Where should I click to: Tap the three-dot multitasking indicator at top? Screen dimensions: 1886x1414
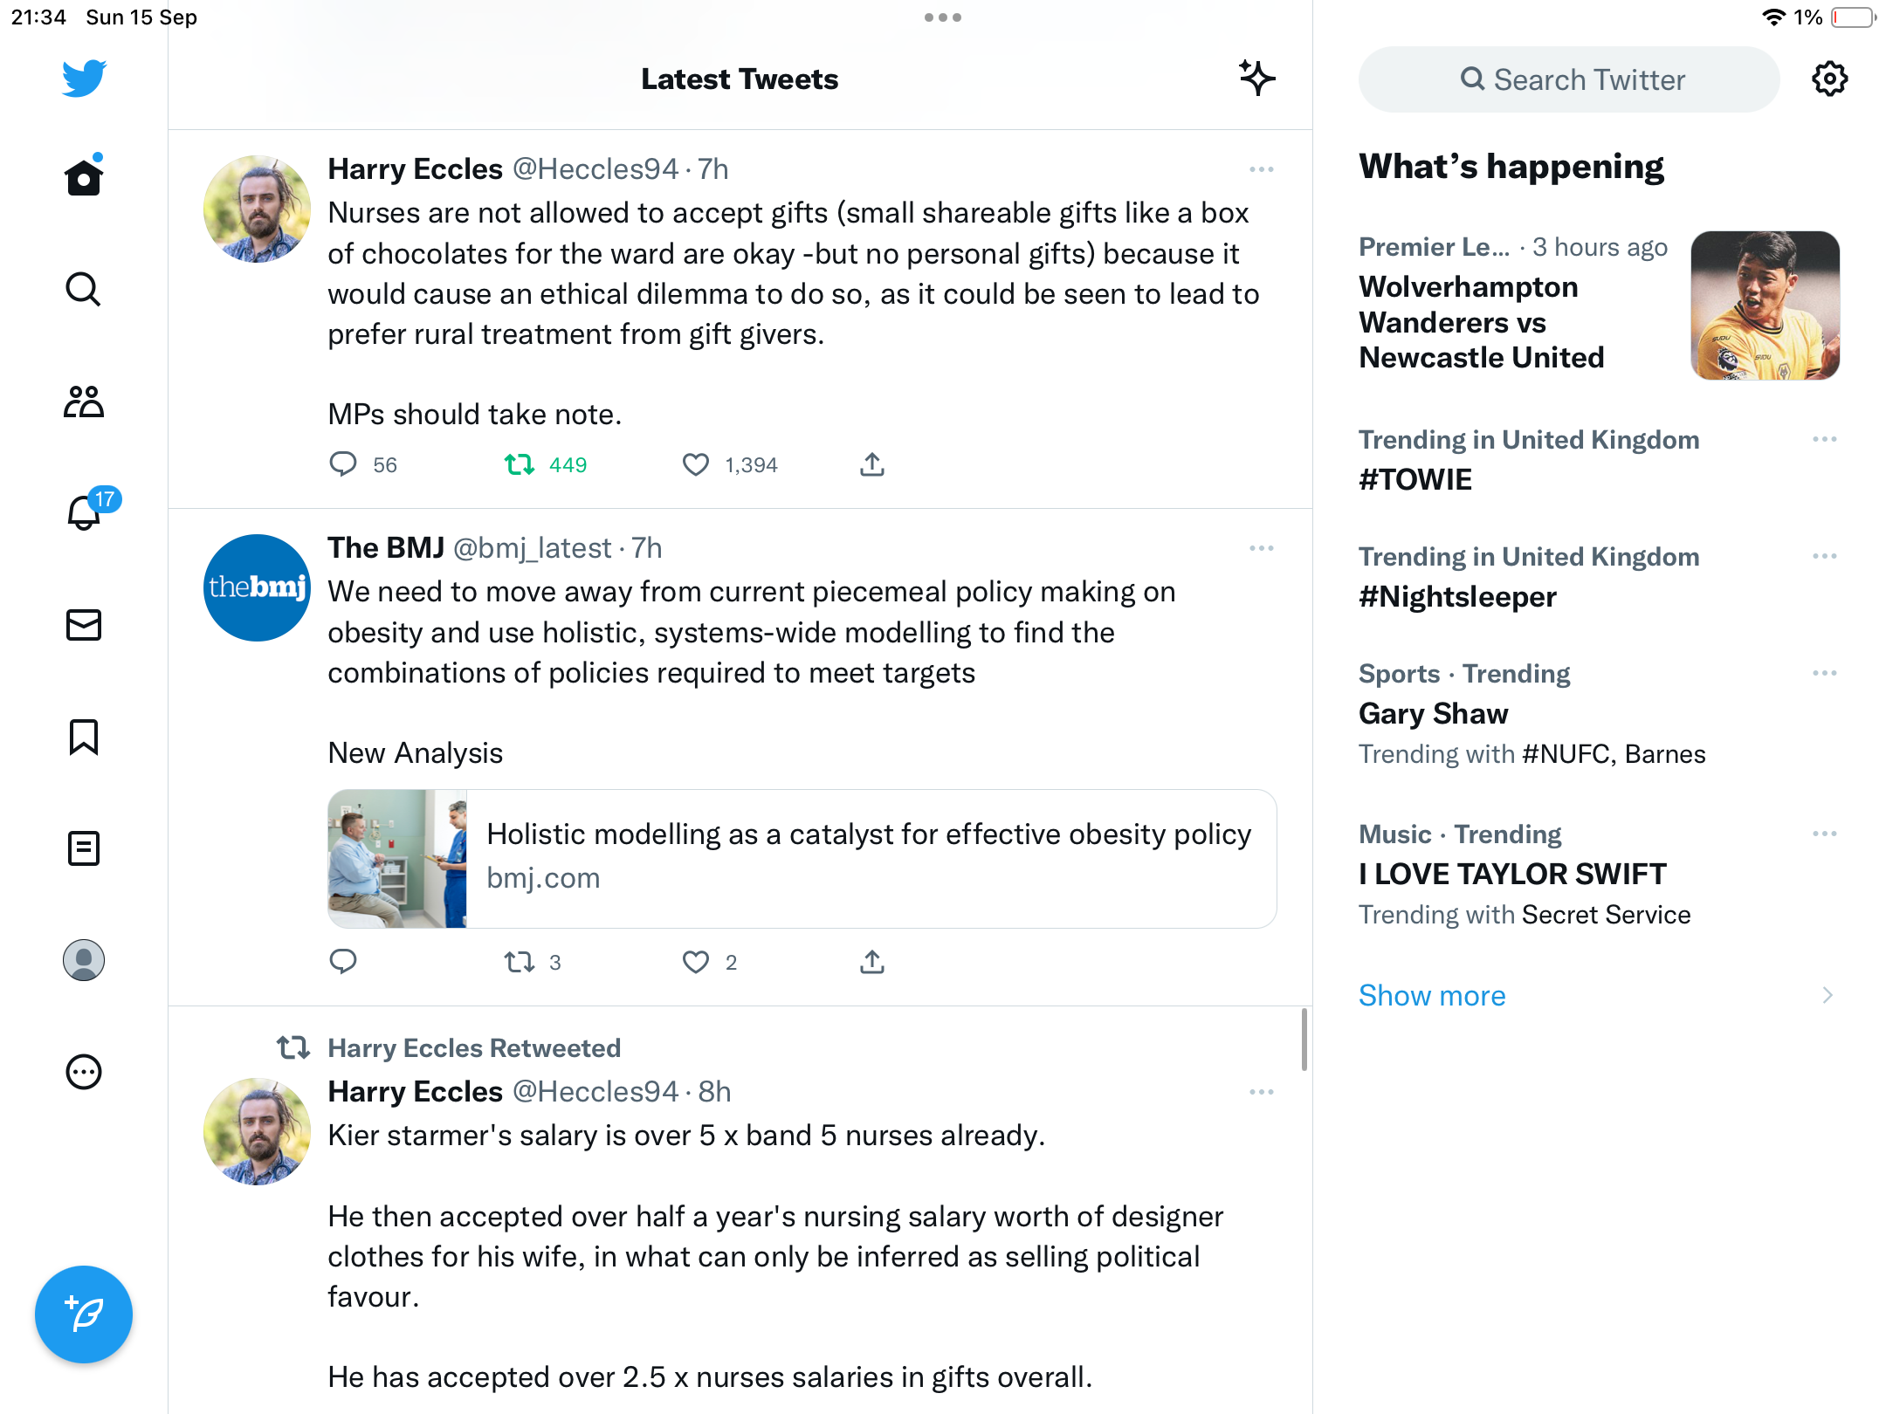coord(943,17)
